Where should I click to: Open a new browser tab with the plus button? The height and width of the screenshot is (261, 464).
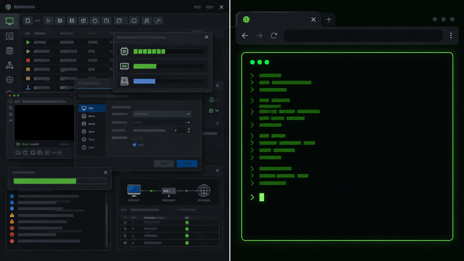[329, 19]
